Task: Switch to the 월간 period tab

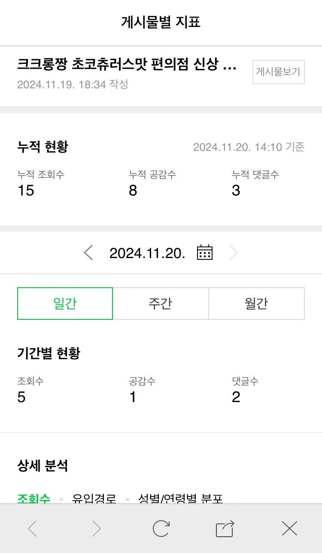Action: point(256,304)
